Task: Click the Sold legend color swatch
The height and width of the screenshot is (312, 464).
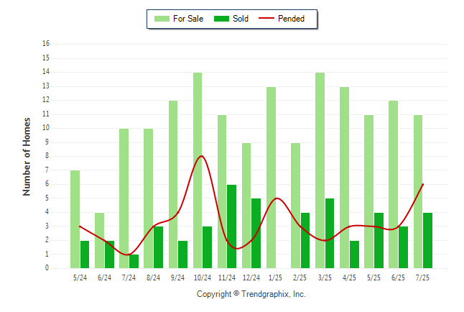Action: pyautogui.click(x=221, y=19)
